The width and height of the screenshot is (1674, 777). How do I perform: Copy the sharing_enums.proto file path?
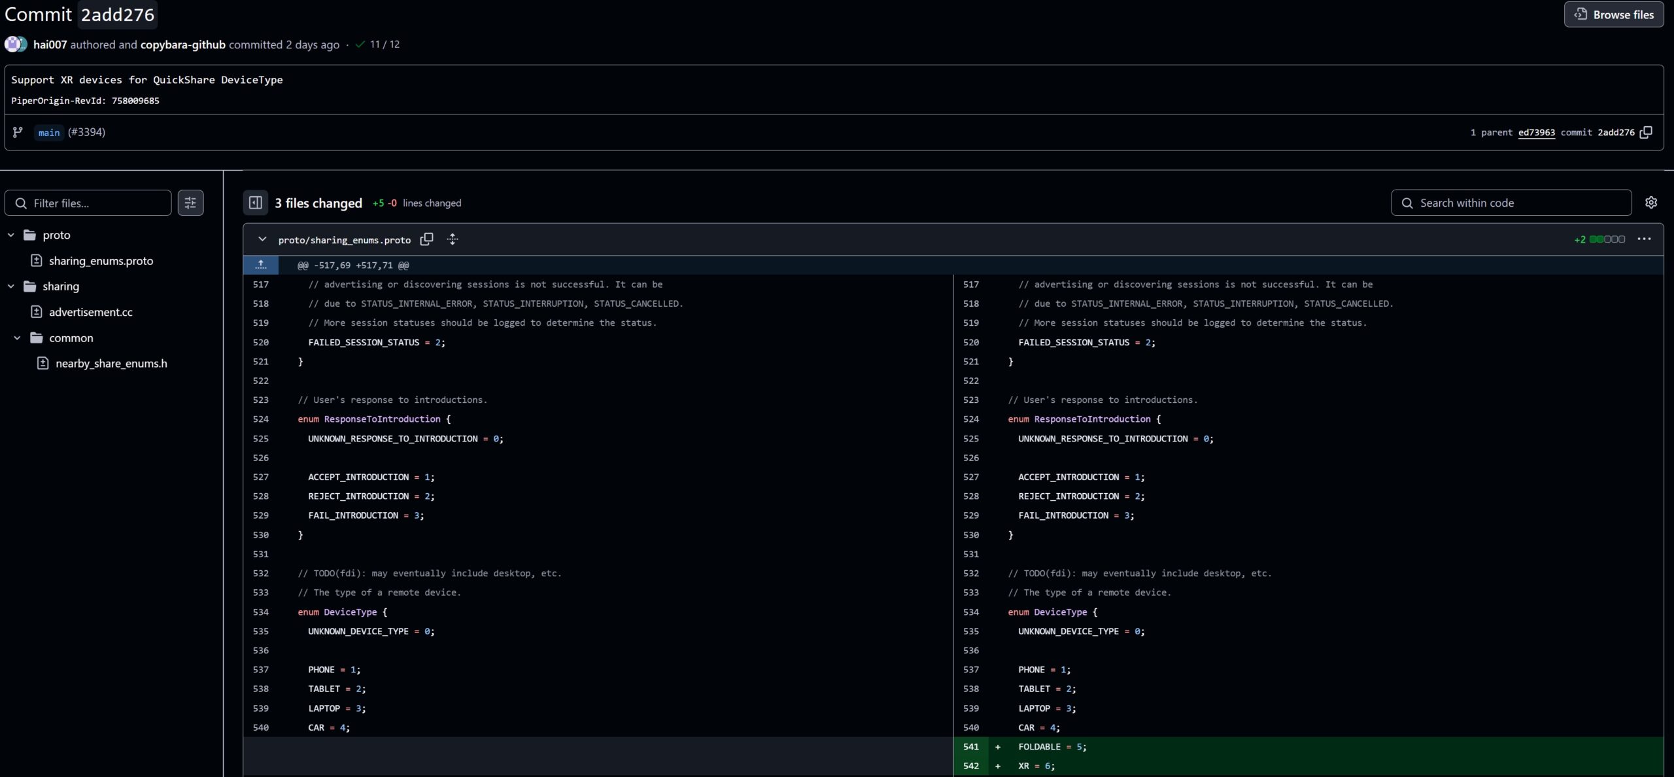[426, 239]
